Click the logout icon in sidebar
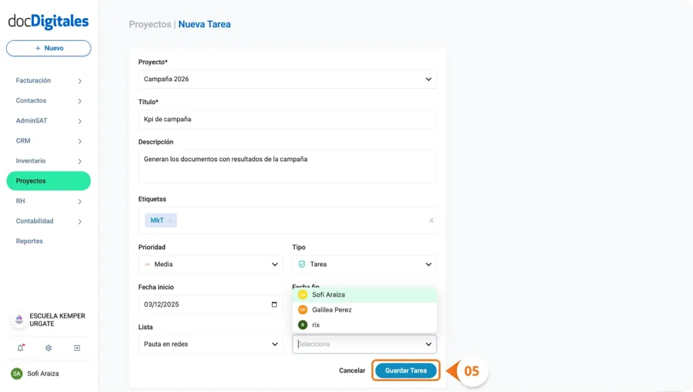 pyautogui.click(x=76, y=347)
